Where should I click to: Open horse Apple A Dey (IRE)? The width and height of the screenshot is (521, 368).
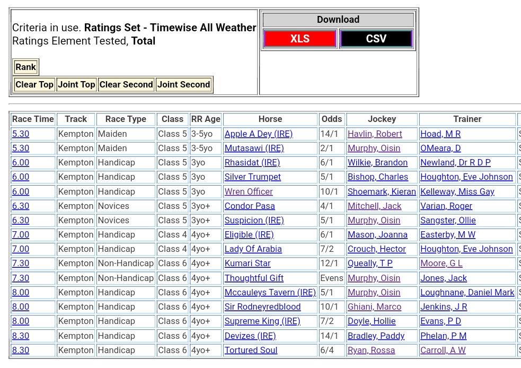(x=258, y=134)
